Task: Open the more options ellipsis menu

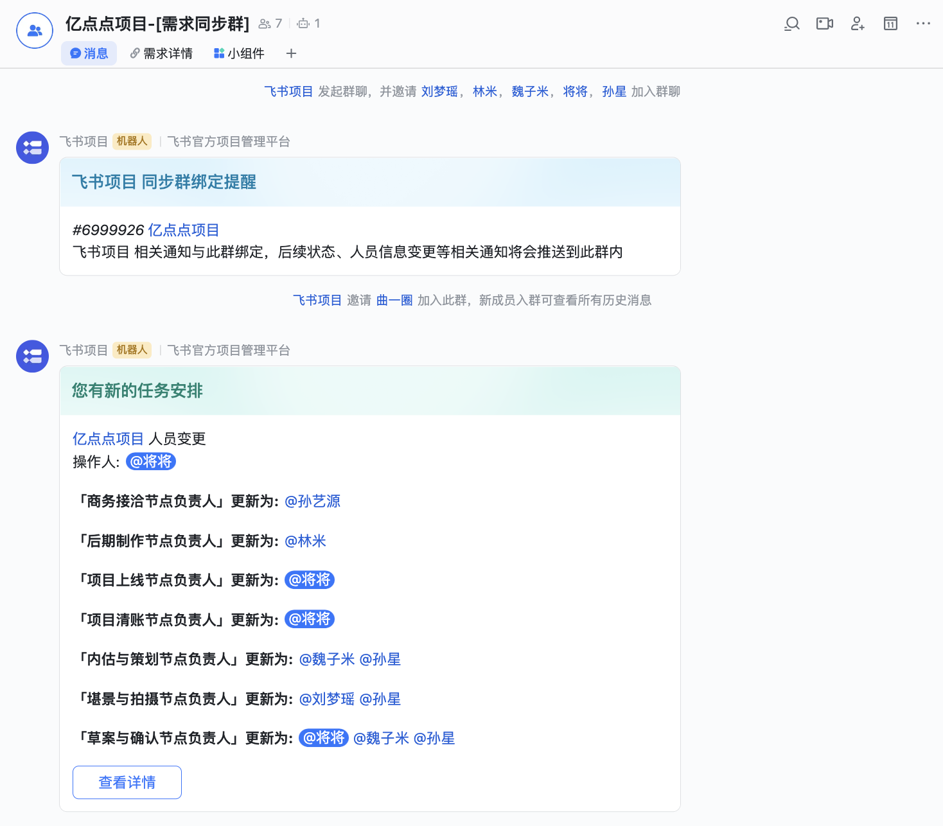Action: [x=923, y=24]
